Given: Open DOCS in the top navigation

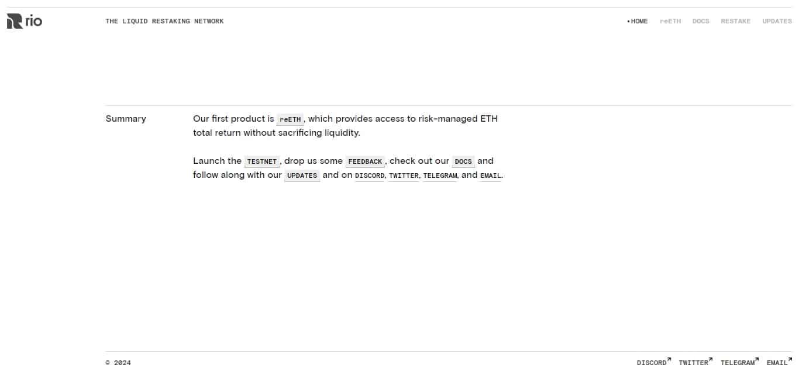Looking at the screenshot, I should [700, 21].
